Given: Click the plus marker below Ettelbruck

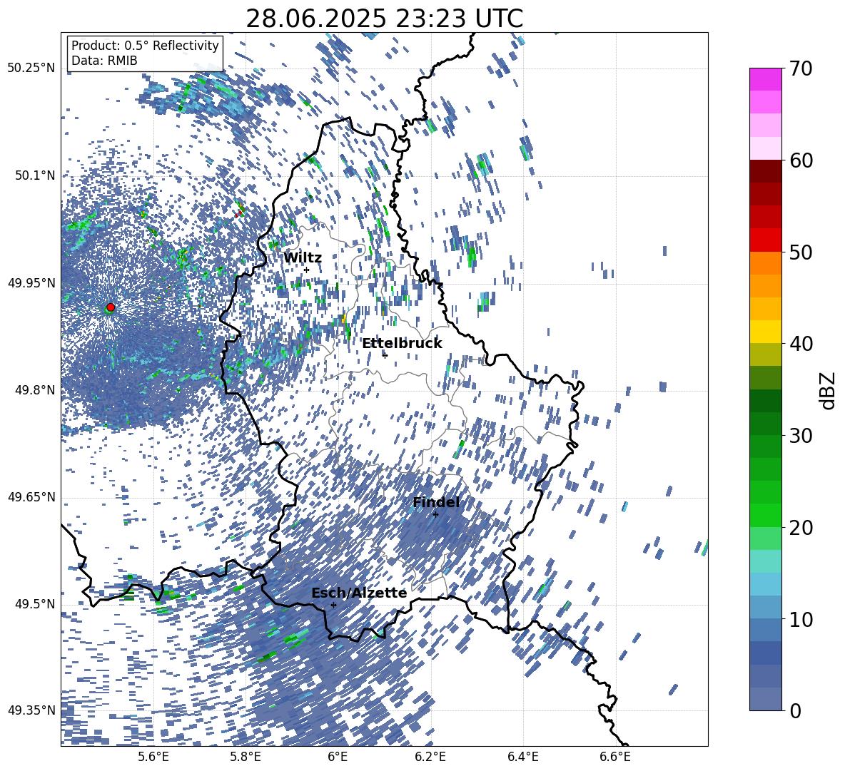Looking at the screenshot, I should (x=385, y=355).
